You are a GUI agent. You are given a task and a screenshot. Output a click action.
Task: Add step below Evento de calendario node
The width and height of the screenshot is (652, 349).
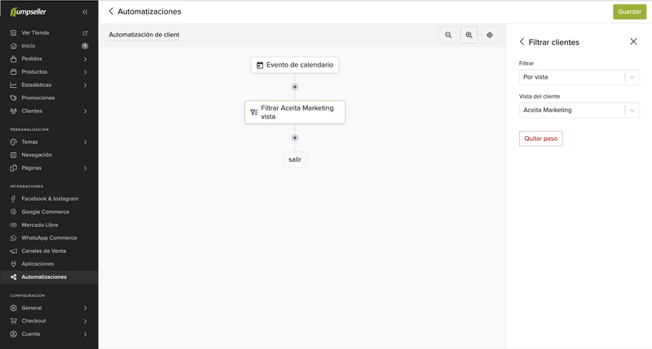point(295,86)
